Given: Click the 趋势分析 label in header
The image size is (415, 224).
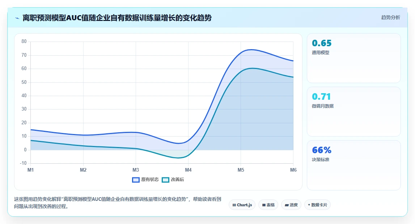Looking at the screenshot, I should pyautogui.click(x=390, y=17).
